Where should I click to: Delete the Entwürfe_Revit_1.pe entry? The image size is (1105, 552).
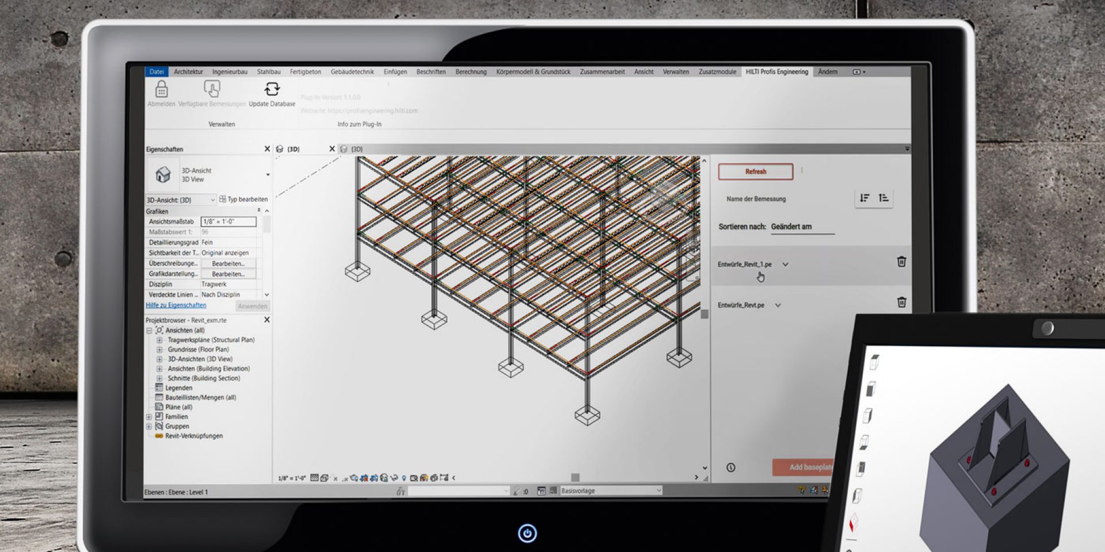coord(901,262)
